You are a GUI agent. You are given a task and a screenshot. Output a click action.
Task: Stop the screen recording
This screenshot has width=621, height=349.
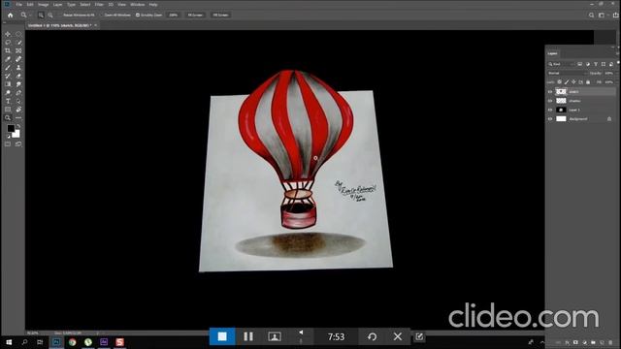(x=222, y=336)
